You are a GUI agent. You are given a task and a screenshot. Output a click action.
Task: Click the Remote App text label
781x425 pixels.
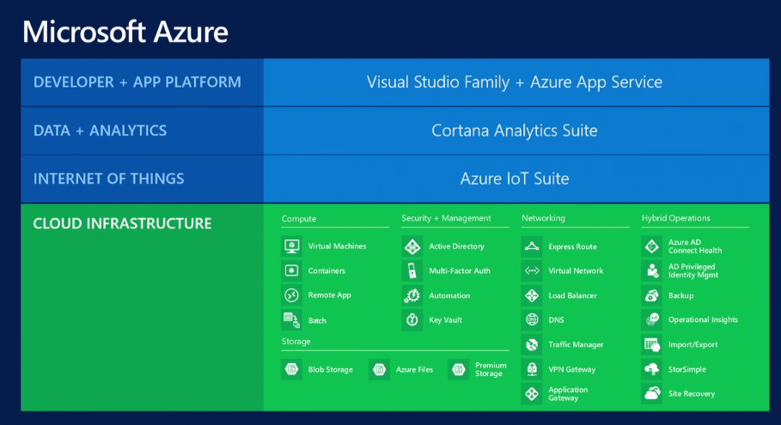tap(330, 295)
